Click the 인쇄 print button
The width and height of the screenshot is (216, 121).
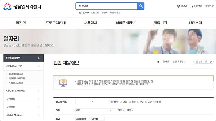click(x=198, y=62)
